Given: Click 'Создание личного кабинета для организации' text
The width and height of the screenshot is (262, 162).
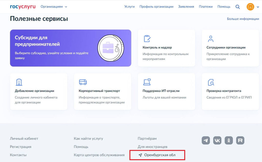Looking at the screenshot, I should (36, 100).
